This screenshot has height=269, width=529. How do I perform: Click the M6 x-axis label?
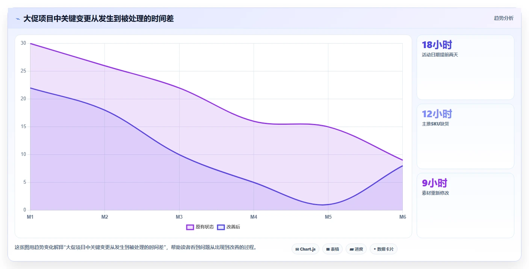(402, 217)
